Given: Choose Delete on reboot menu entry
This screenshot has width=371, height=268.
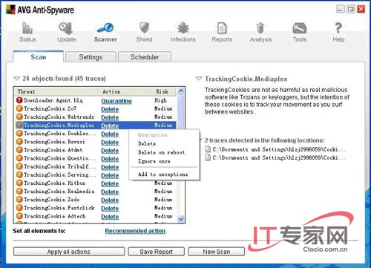Looking at the screenshot, I should coord(161,152).
